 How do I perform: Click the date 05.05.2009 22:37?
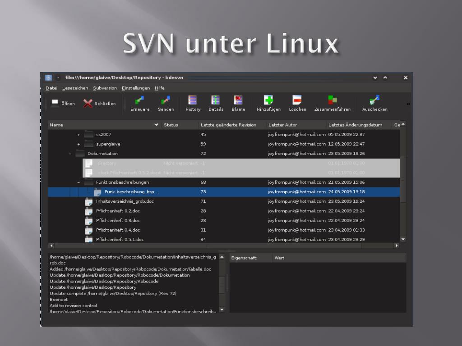pyautogui.click(x=346, y=134)
